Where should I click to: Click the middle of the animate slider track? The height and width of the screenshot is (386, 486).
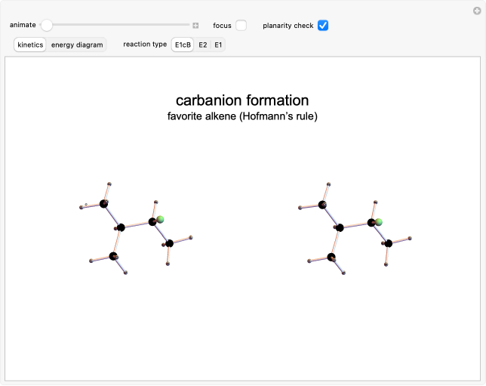[x=117, y=26]
